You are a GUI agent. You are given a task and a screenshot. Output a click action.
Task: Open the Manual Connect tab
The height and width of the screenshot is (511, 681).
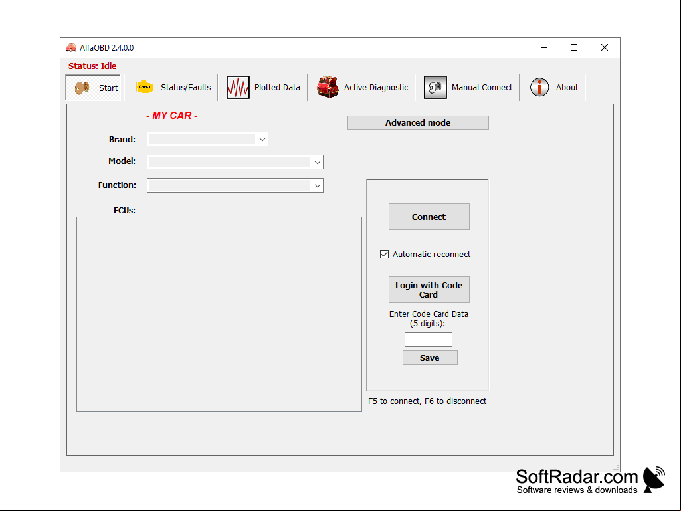pyautogui.click(x=468, y=87)
